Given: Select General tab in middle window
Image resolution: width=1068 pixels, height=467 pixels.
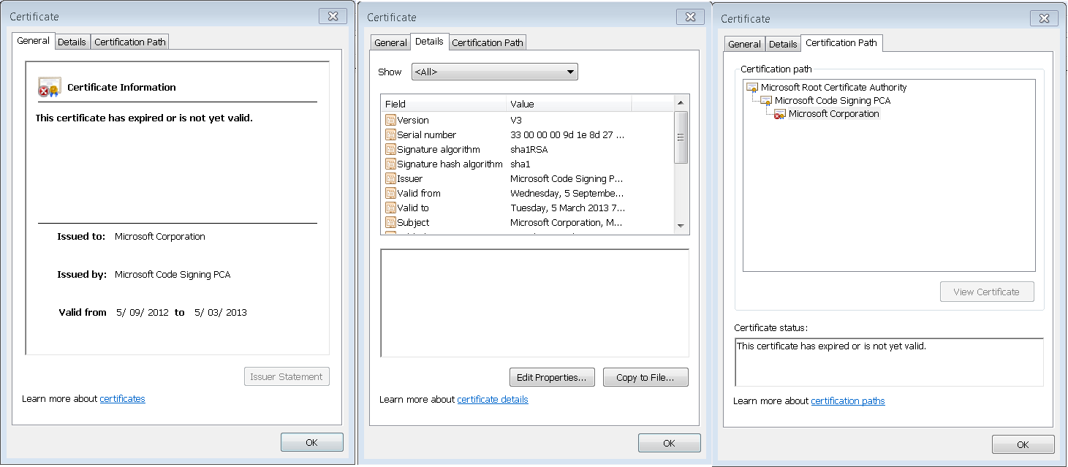Looking at the screenshot, I should [x=390, y=42].
